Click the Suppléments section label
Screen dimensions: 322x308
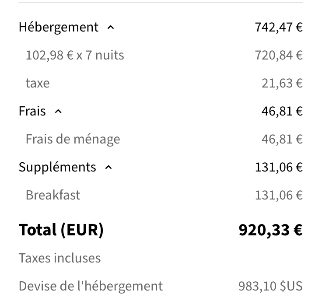tap(57, 167)
